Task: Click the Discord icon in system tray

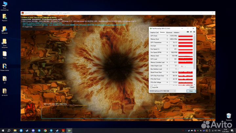Action: [192, 131]
